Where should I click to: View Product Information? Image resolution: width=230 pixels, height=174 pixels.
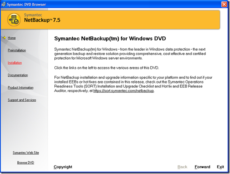(21, 87)
